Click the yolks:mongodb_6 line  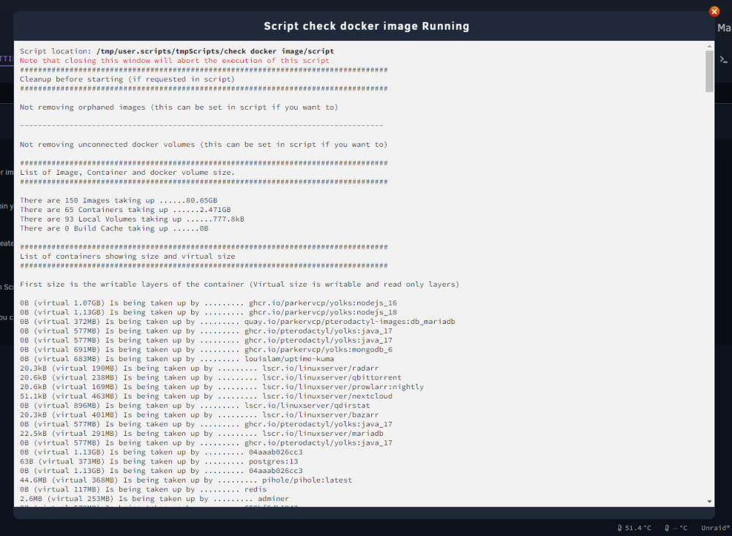[206, 350]
